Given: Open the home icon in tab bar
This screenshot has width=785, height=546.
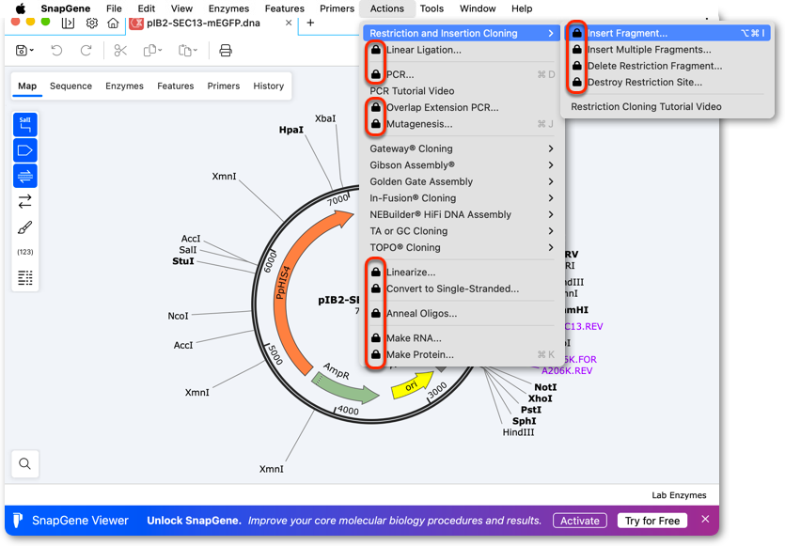Looking at the screenshot, I should (113, 23).
